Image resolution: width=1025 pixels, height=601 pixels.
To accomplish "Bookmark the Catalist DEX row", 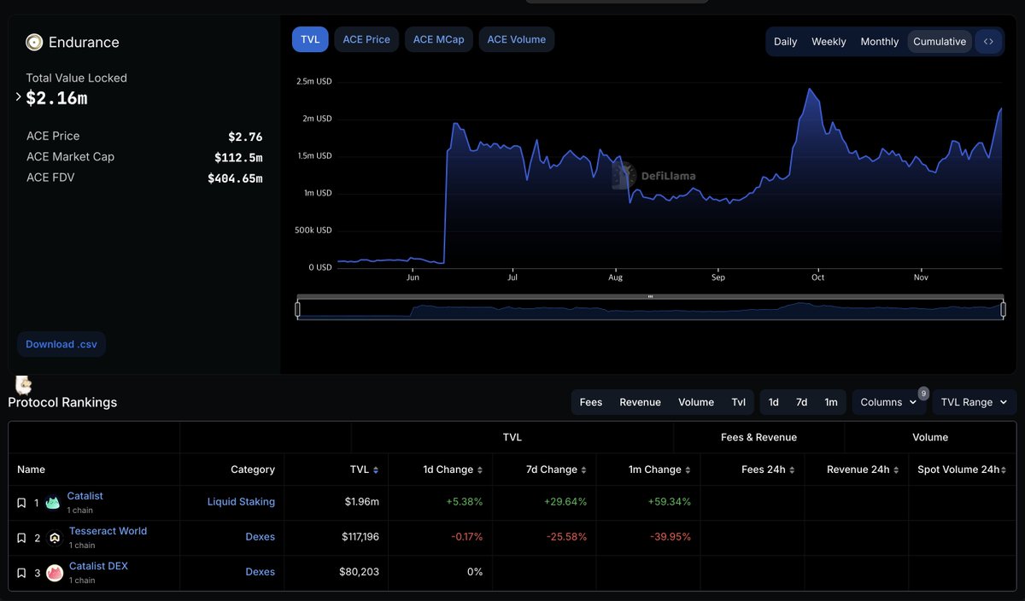I will [21, 573].
